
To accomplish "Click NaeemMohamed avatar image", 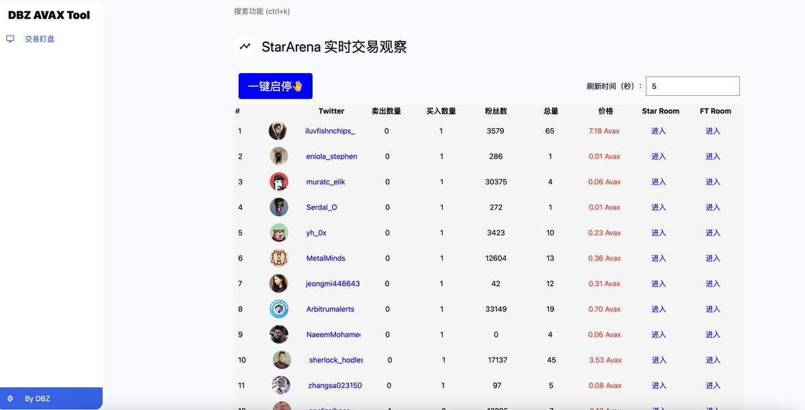I will [x=279, y=335].
